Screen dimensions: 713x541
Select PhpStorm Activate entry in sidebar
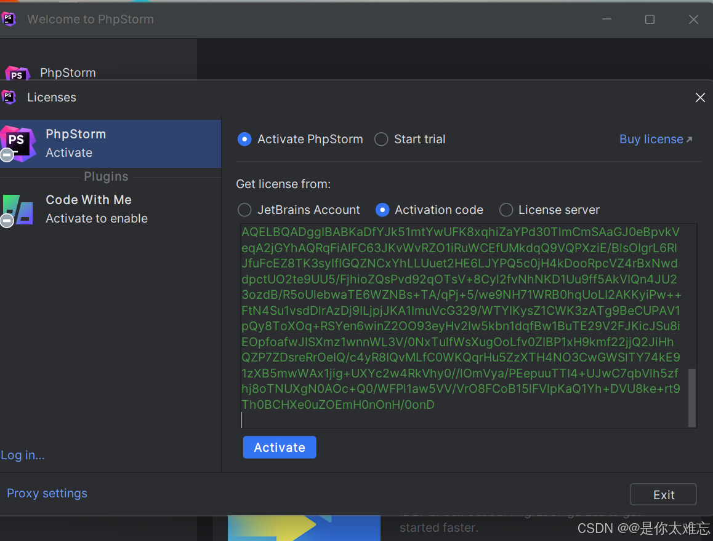tap(110, 143)
